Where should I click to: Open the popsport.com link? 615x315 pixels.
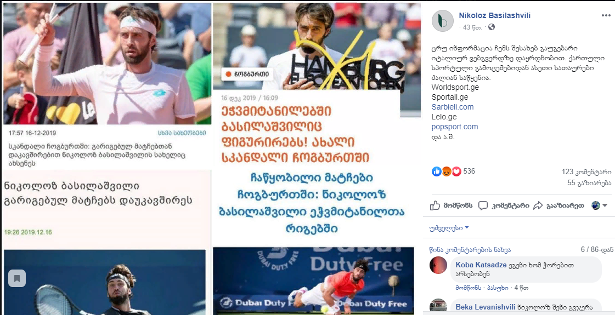455,127
